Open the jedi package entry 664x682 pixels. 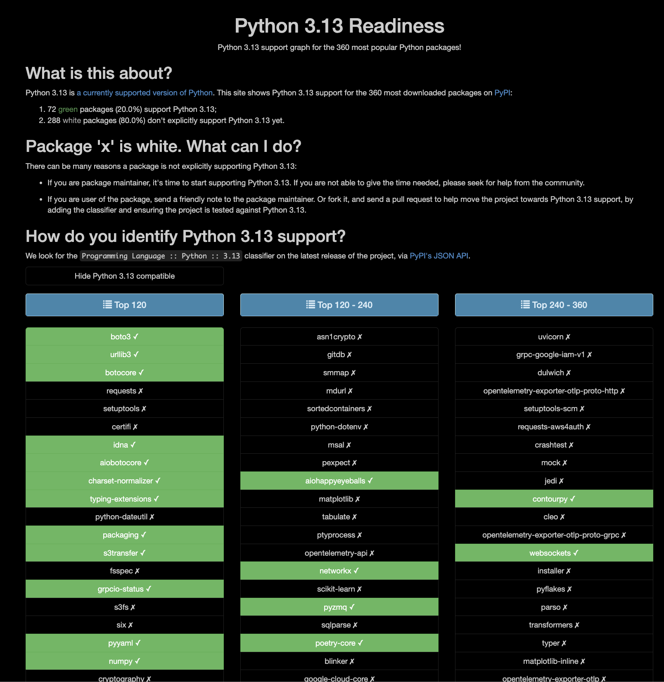(x=554, y=481)
